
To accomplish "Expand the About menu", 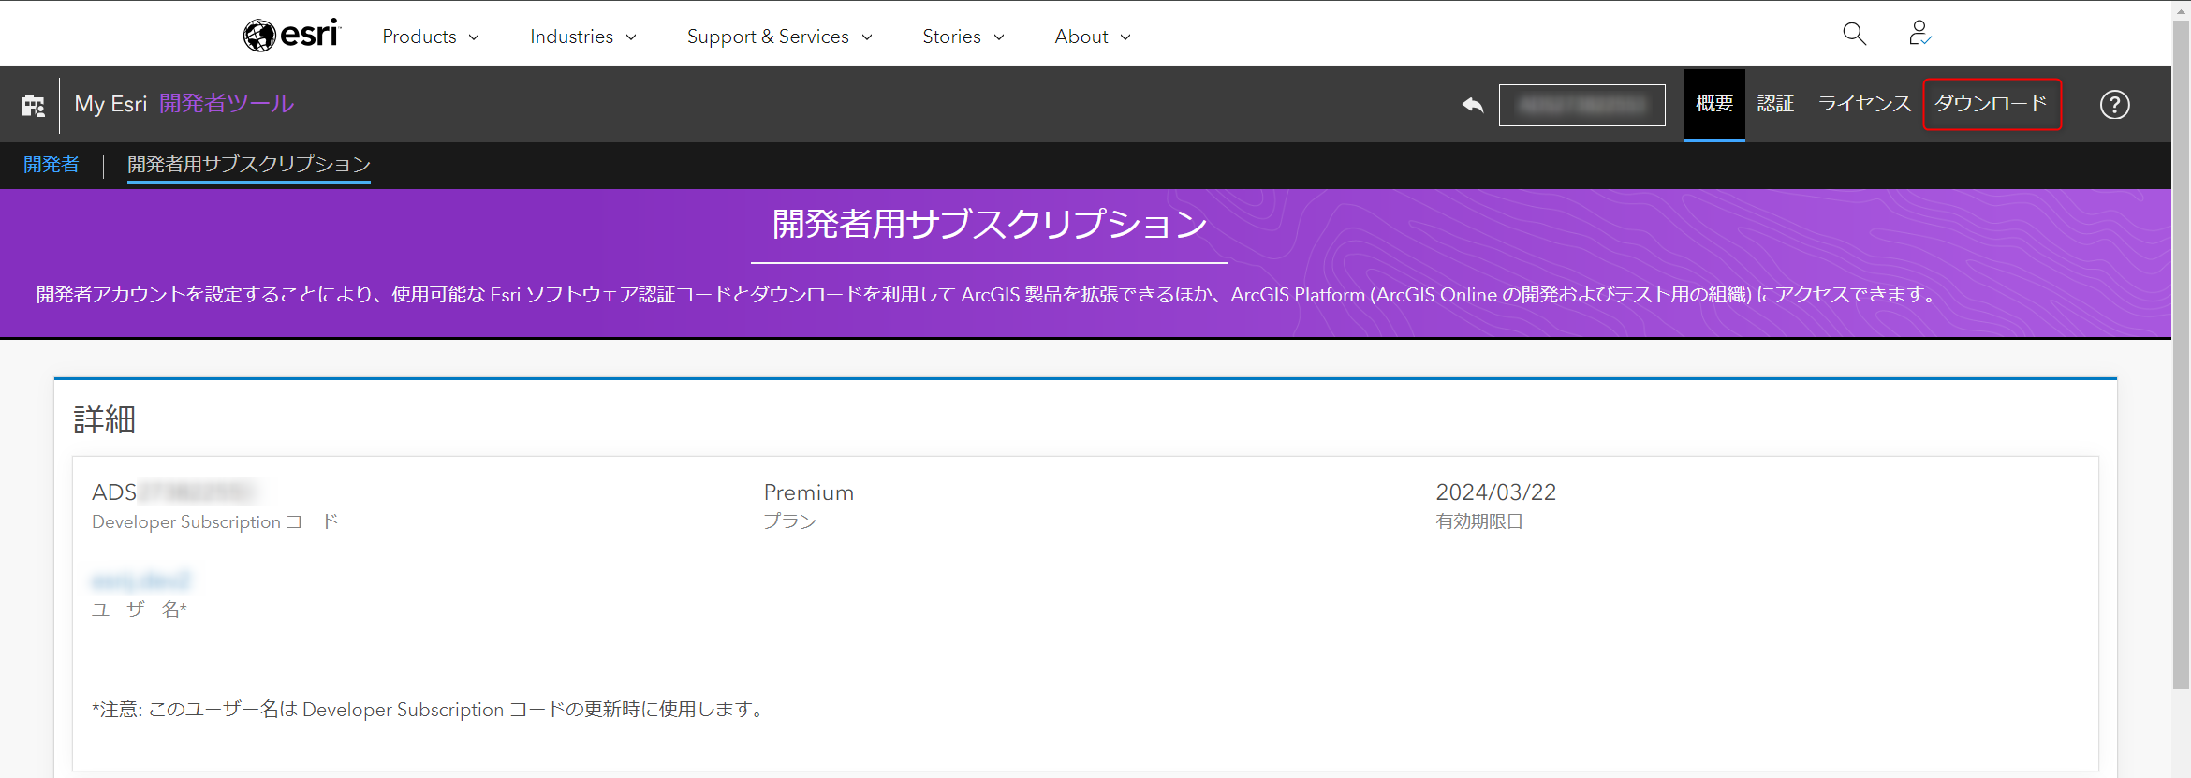I will tap(1093, 37).
